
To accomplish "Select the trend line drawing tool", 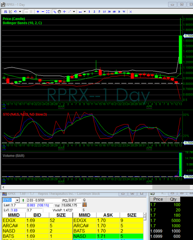I will pos(69,12).
